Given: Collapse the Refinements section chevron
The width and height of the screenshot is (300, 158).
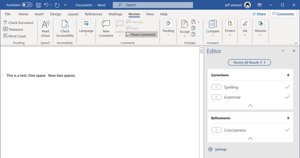Looking at the screenshot, I should pyautogui.click(x=250, y=138).
